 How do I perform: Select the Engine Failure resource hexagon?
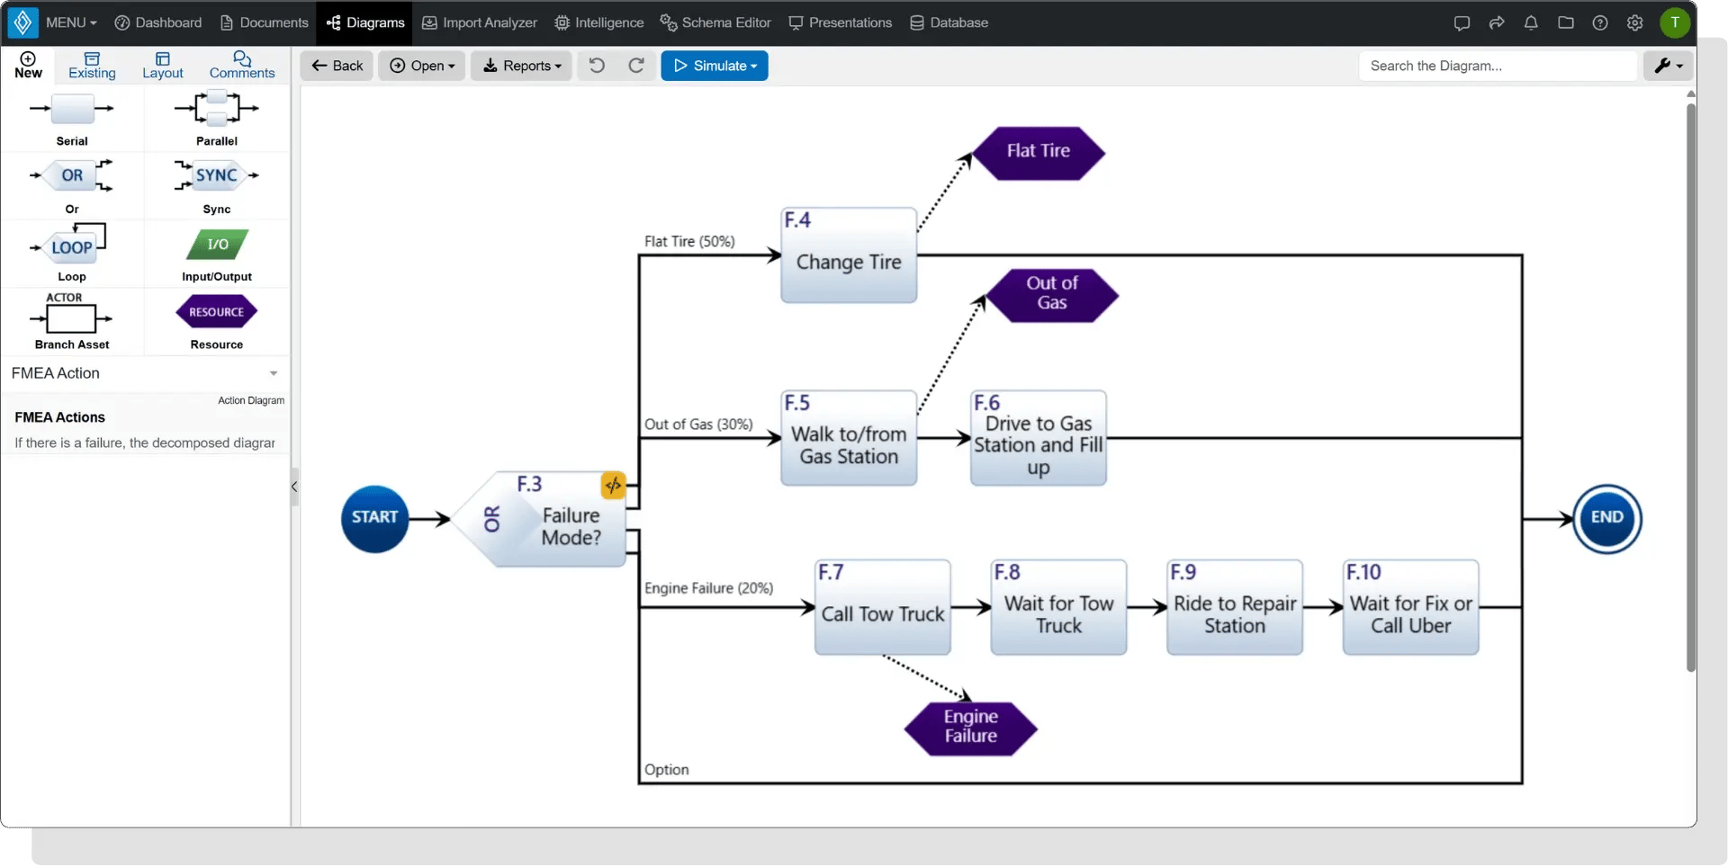970,728
